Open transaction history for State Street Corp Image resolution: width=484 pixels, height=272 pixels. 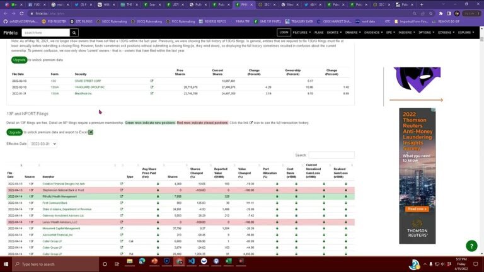151,81
